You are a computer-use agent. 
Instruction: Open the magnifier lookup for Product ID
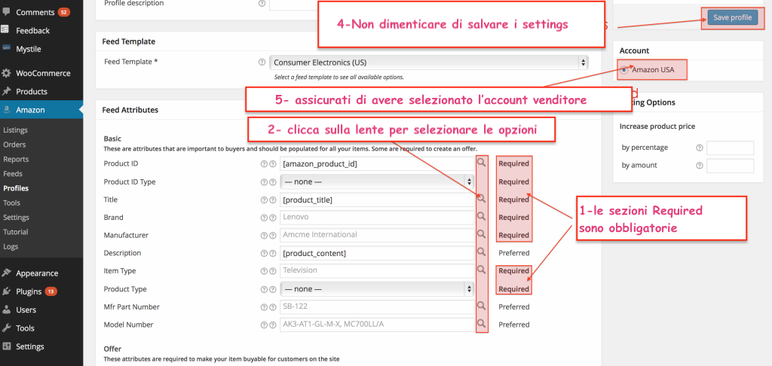(482, 163)
